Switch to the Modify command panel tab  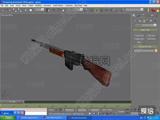point(138,16)
